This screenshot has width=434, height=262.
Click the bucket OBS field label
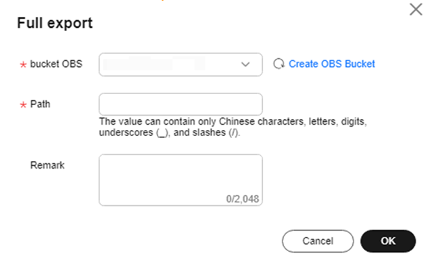56,64
